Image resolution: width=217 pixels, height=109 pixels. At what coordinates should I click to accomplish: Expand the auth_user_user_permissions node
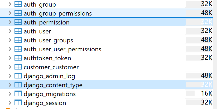(x=10, y=49)
